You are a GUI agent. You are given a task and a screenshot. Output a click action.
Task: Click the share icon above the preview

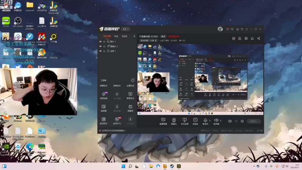point(259,39)
